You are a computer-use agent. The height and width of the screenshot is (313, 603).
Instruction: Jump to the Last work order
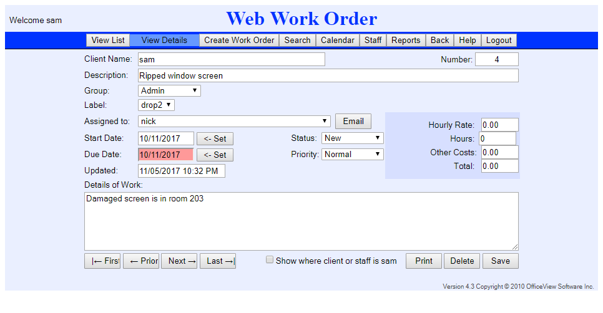(218, 261)
